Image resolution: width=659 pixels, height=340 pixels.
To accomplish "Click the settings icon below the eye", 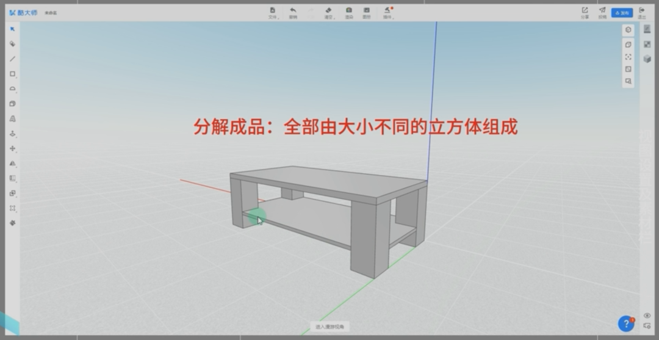I will (x=647, y=326).
